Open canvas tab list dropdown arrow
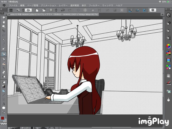 pyautogui.click(x=162, y=14)
